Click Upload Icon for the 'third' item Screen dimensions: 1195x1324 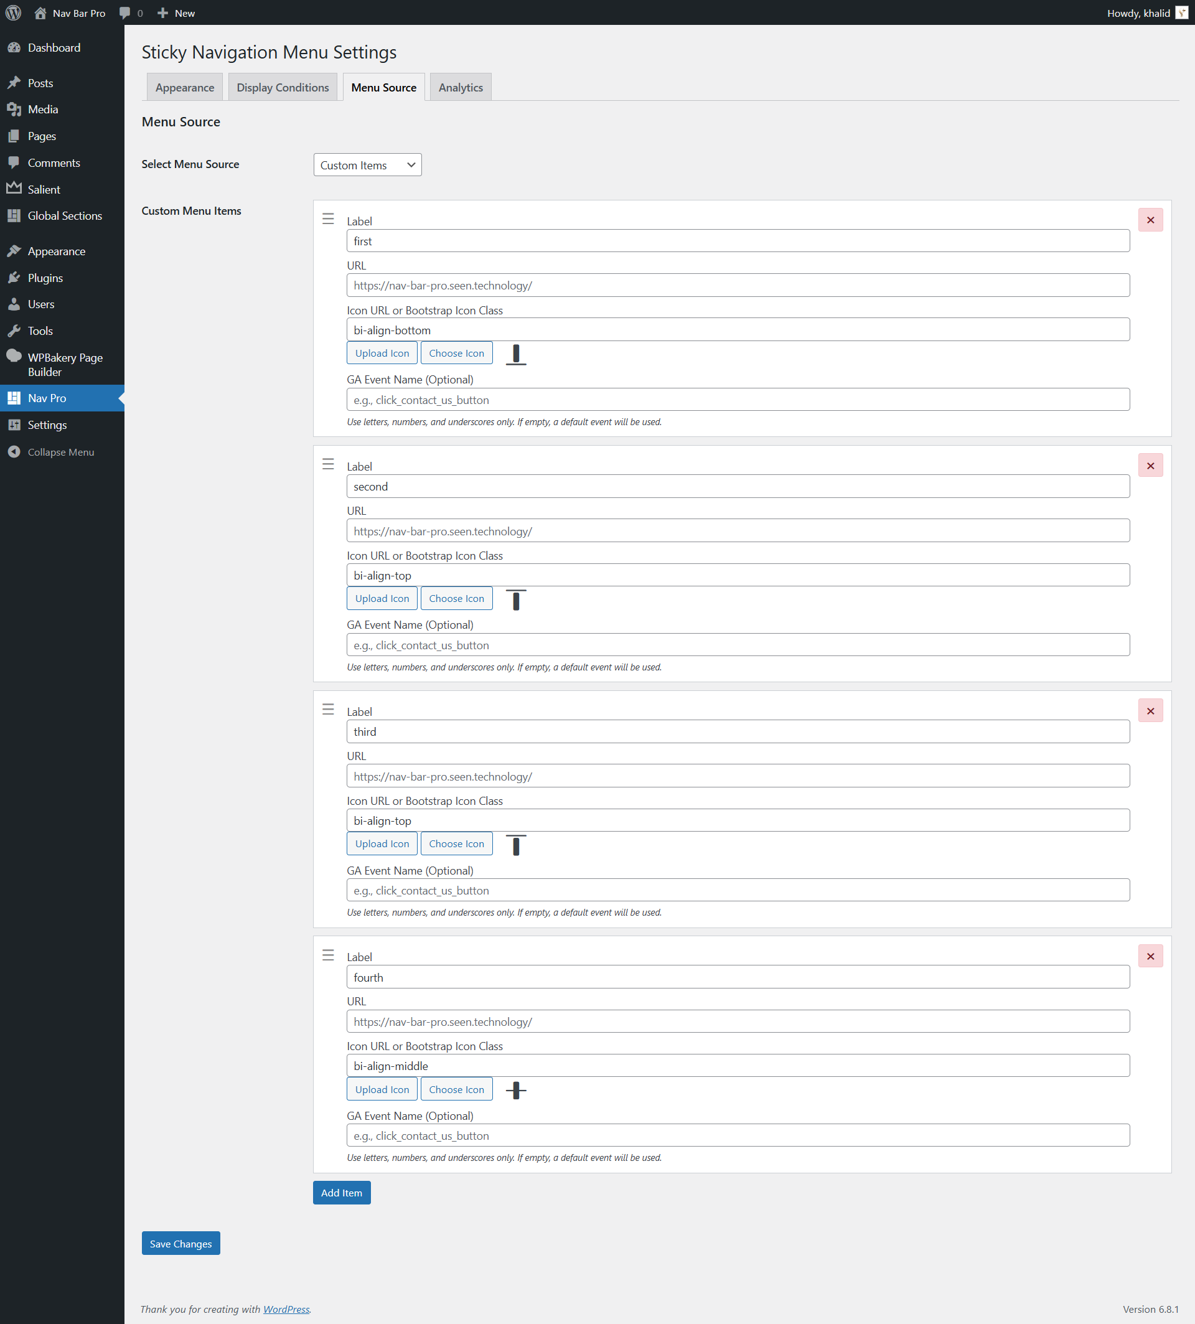(382, 843)
